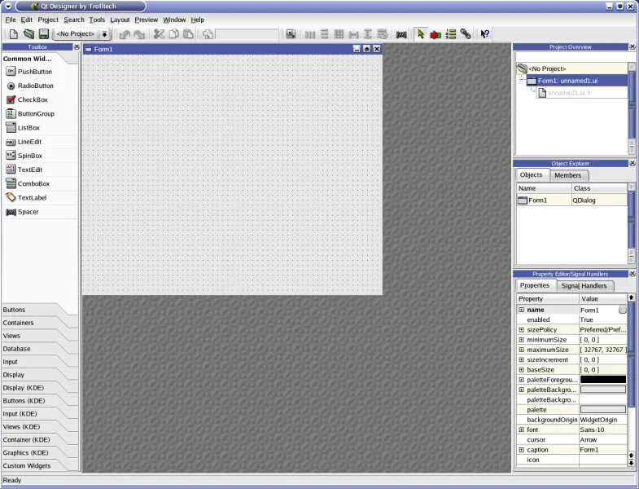
Task: Click the Paste clipboard icon
Action: [188, 34]
